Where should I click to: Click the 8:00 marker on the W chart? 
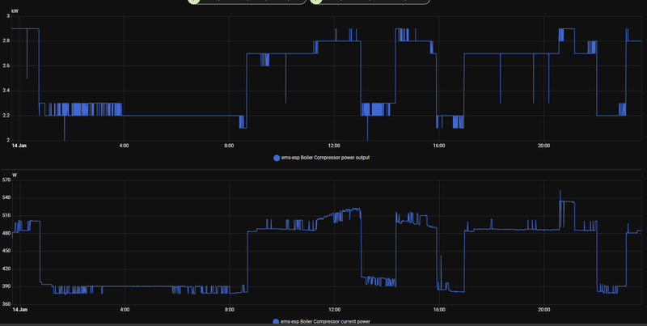point(230,310)
